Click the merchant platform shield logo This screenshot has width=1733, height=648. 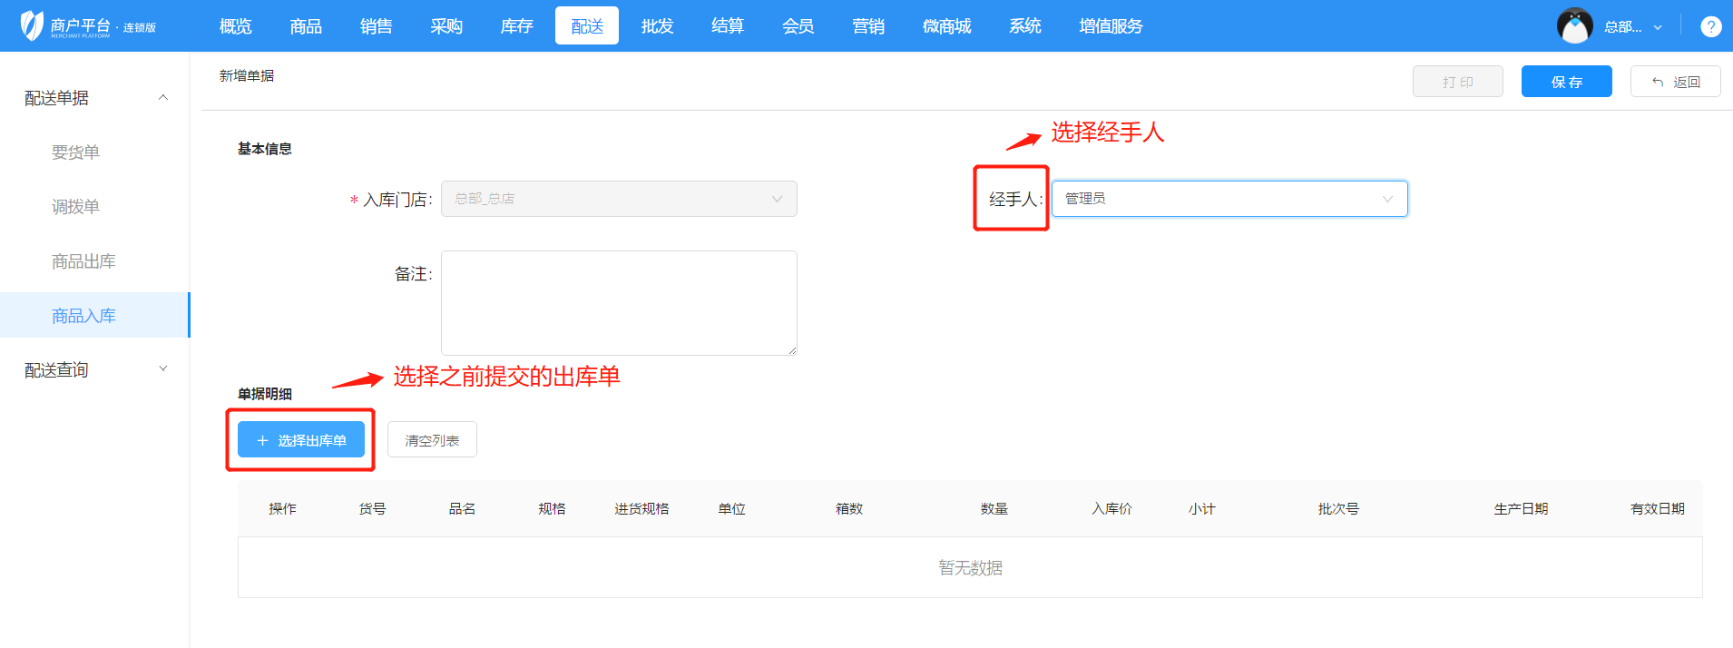pos(32,26)
